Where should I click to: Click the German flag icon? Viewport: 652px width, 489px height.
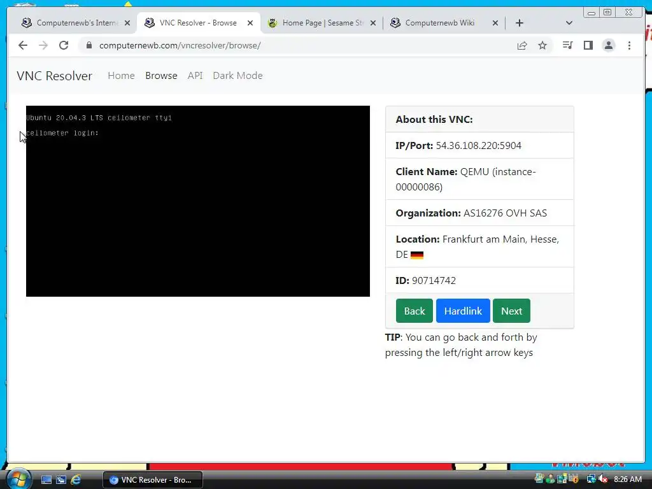416,255
